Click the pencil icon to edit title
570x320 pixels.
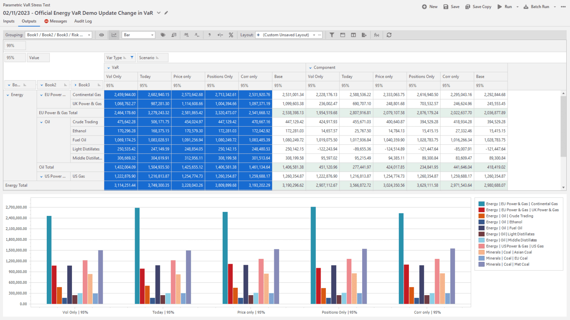pos(166,13)
